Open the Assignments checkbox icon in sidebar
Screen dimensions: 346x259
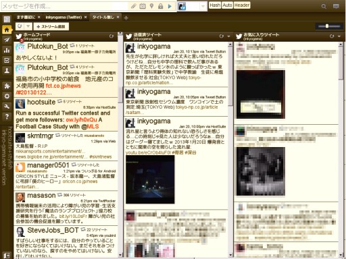point(7,60)
